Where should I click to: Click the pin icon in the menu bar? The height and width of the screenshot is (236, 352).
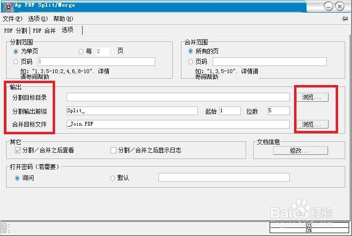click(x=345, y=19)
